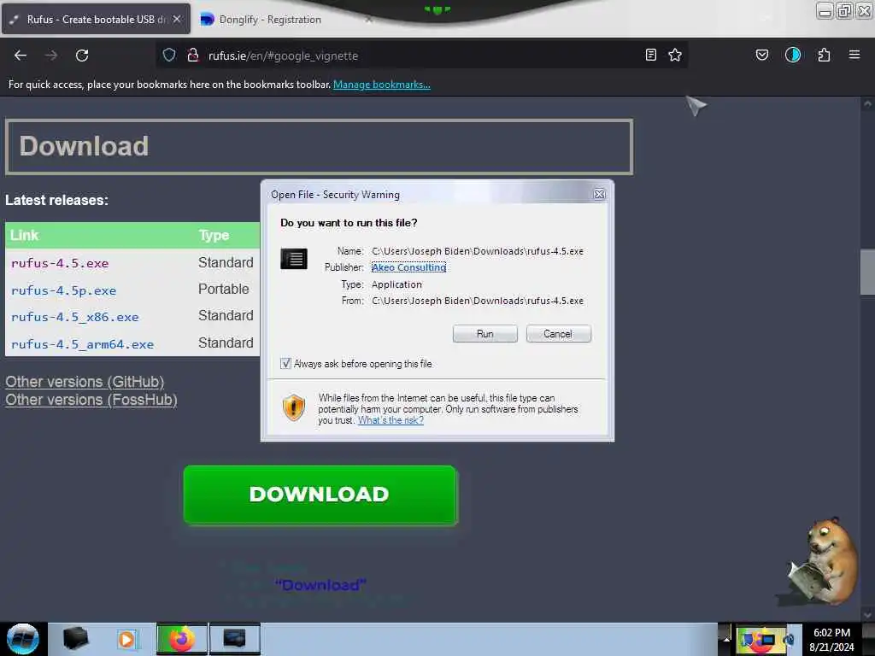The height and width of the screenshot is (656, 875).
Task: Open the half-blue circle toolbar icon
Action: pos(793,55)
